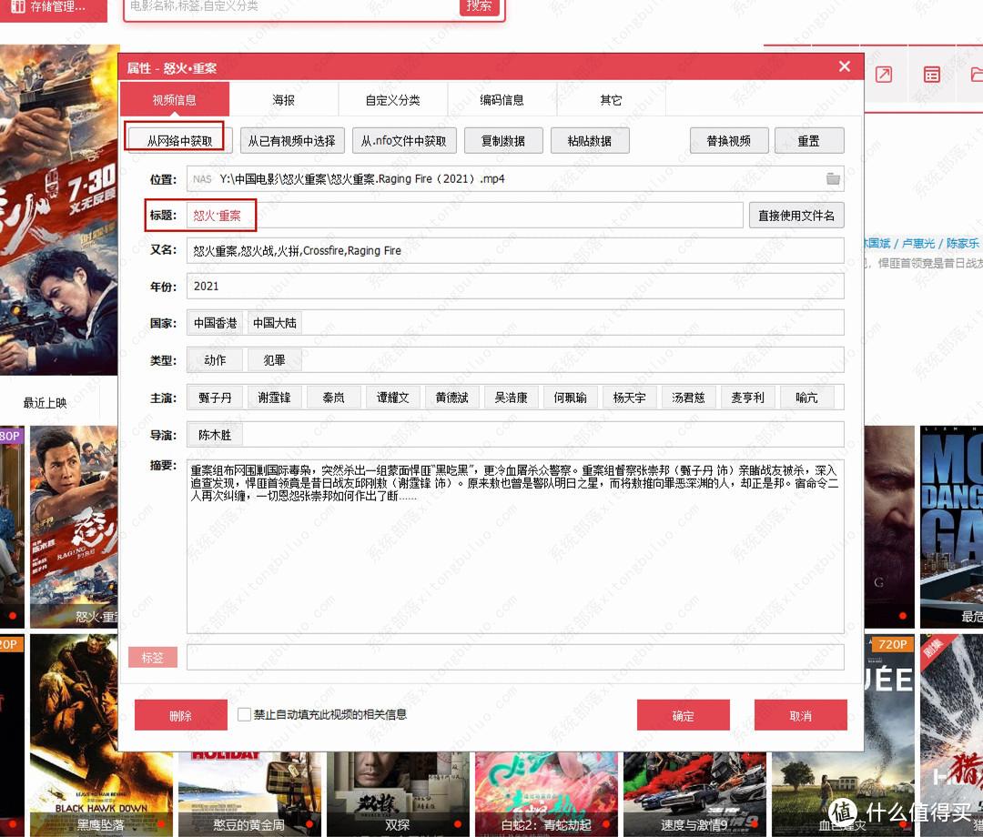Open the 海报 tab
The image size is (983, 837).
[x=283, y=99]
